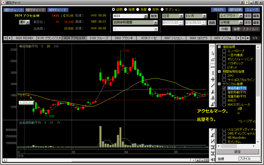Click the chart reset-view square button
Image resolution: width=264 pixels, height=165 pixels.
coord(207,160)
